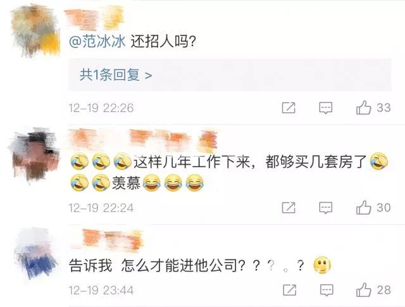Open the @范冰冰 mention link

tap(97, 41)
